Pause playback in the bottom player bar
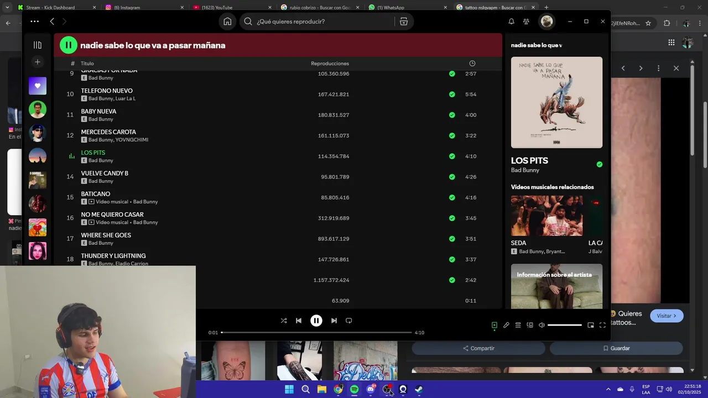708x398 pixels. coord(316,321)
